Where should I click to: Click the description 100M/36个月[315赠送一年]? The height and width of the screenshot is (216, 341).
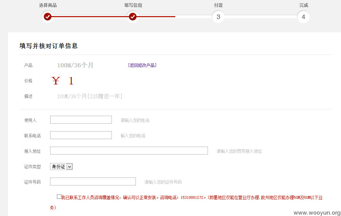[x=90, y=96]
